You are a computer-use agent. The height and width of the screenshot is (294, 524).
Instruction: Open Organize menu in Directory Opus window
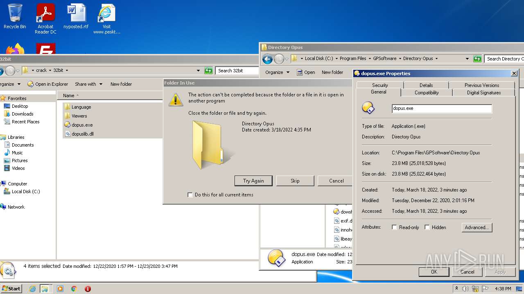click(x=277, y=72)
